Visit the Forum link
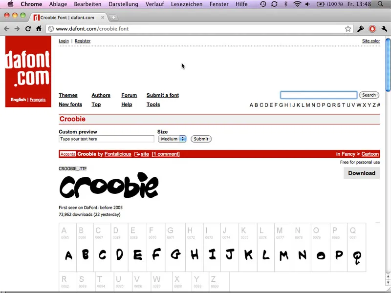 (x=129, y=95)
